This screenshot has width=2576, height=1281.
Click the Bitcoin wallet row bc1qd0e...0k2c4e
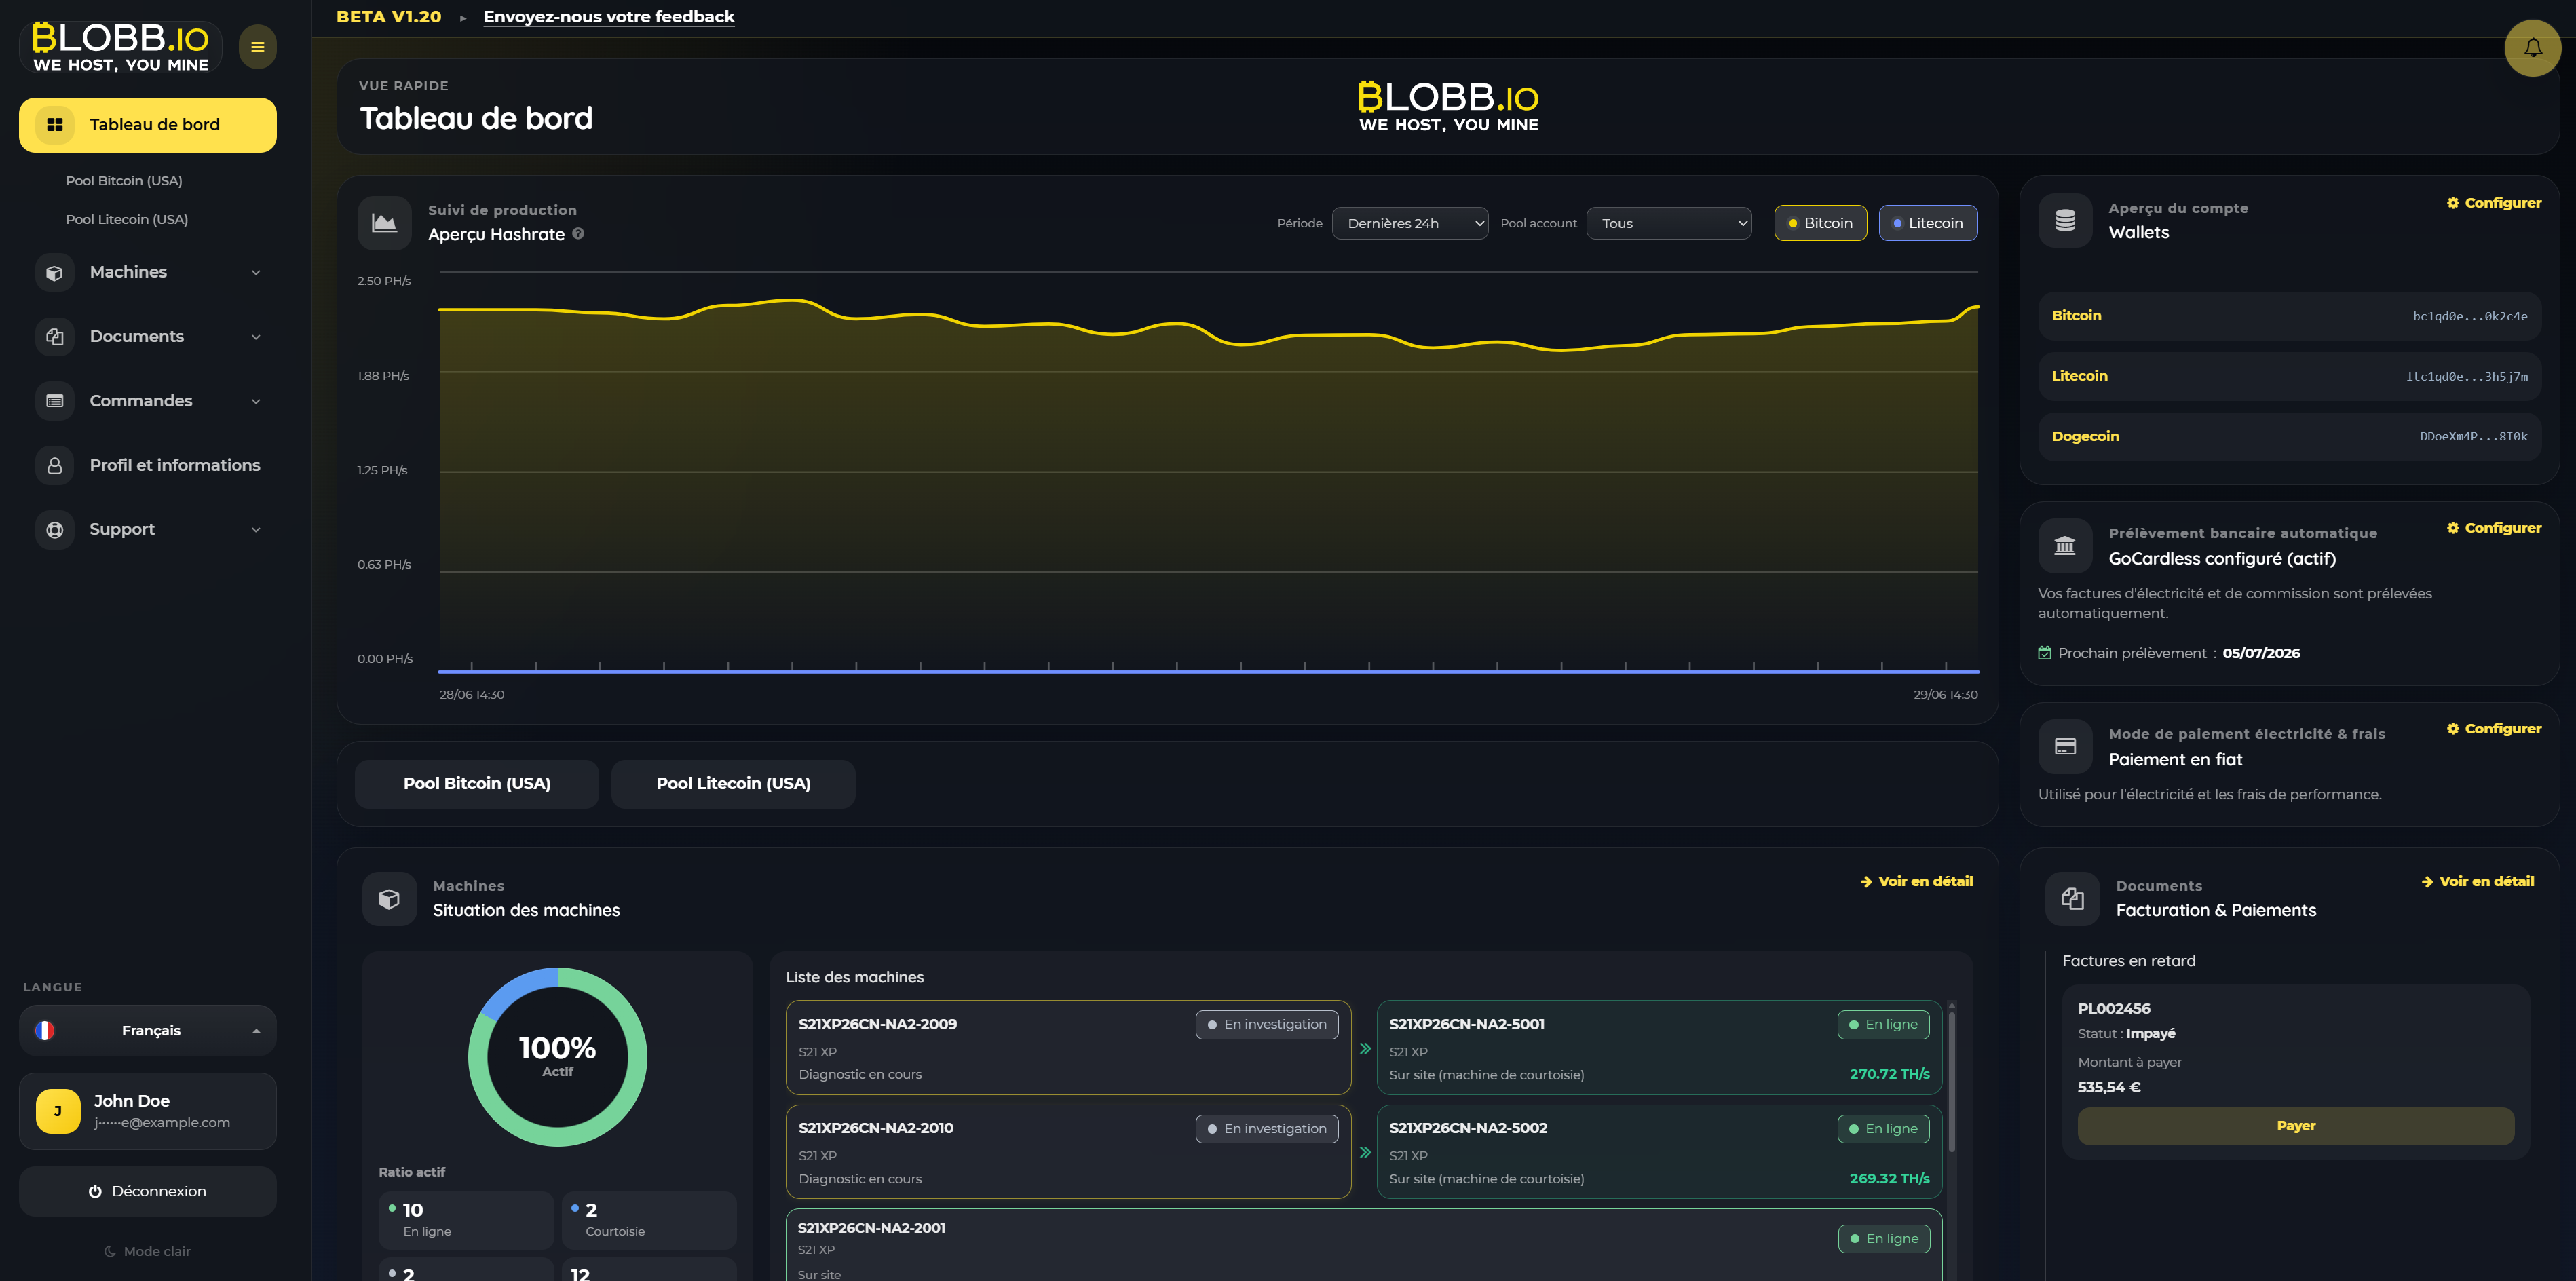2290,316
